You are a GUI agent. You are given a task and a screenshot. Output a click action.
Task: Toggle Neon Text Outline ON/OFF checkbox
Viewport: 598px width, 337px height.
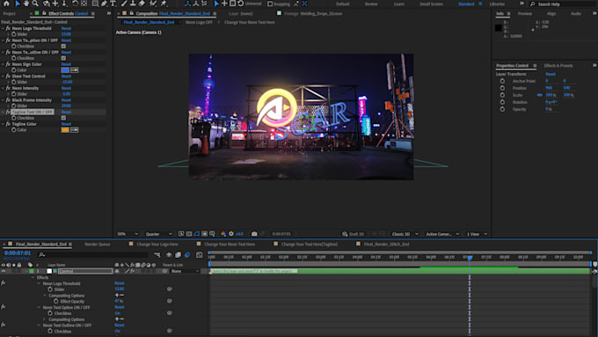tap(63, 58)
